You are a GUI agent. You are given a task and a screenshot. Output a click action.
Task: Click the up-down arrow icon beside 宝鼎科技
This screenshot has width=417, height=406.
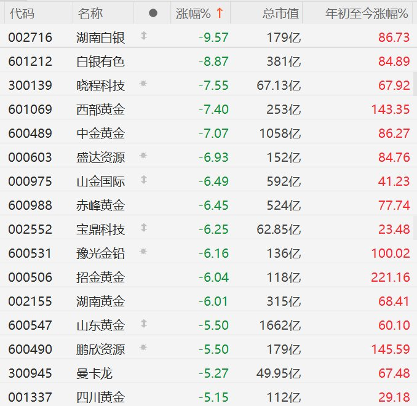tap(143, 228)
